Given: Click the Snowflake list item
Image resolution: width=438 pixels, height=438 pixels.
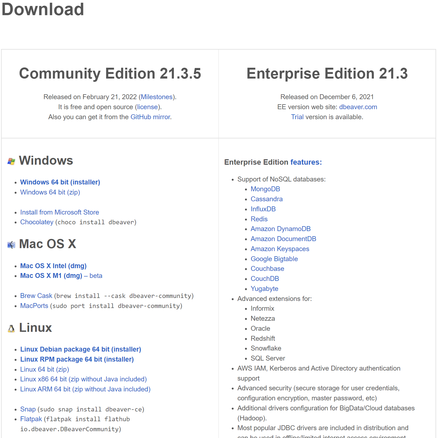Looking at the screenshot, I should 266,348.
